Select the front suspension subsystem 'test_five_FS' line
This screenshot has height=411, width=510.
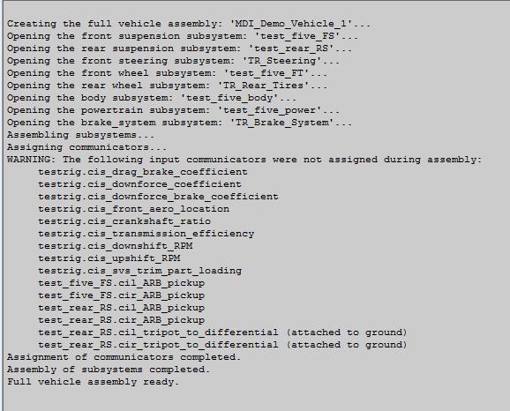[x=183, y=36]
